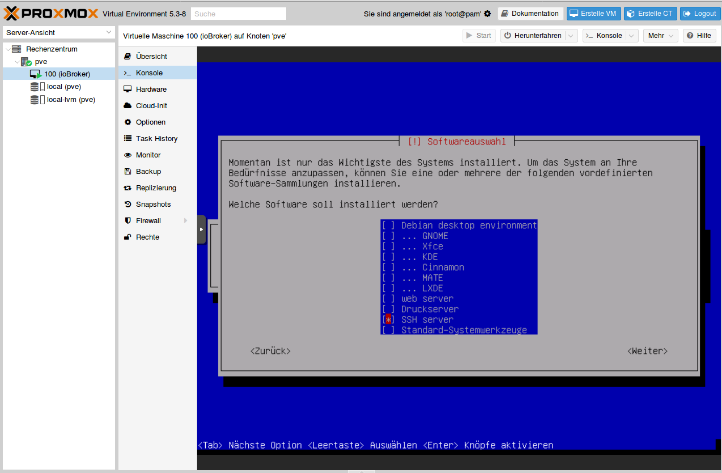Toggle the MATE checkbox

[388, 278]
